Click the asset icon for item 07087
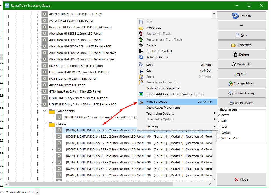This screenshot has width=274, height=195. [59, 130]
